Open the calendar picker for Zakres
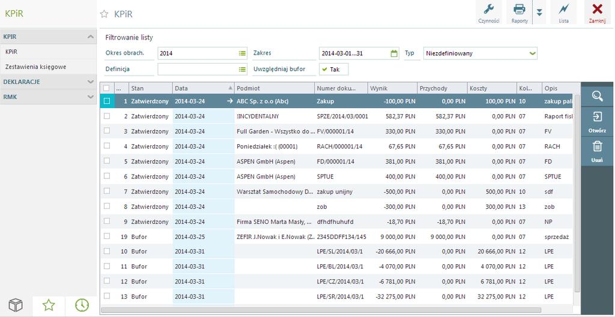The height and width of the screenshot is (317, 615). 394,53
